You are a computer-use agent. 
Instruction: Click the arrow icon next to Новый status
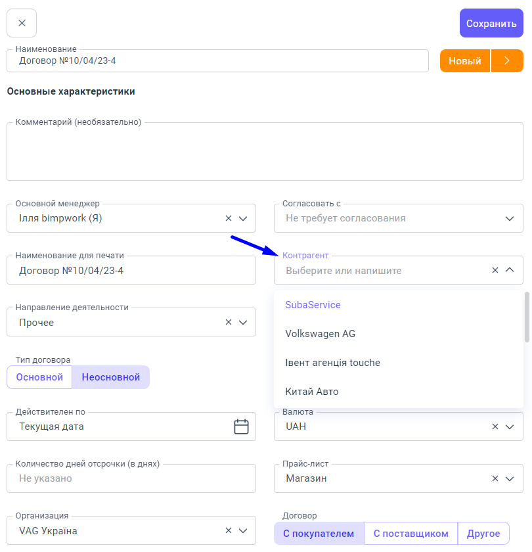[x=506, y=60]
